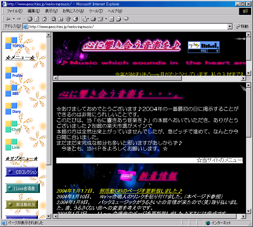Open the ファイル(F) menu
This screenshot has height=227, width=253.
click(15, 11)
